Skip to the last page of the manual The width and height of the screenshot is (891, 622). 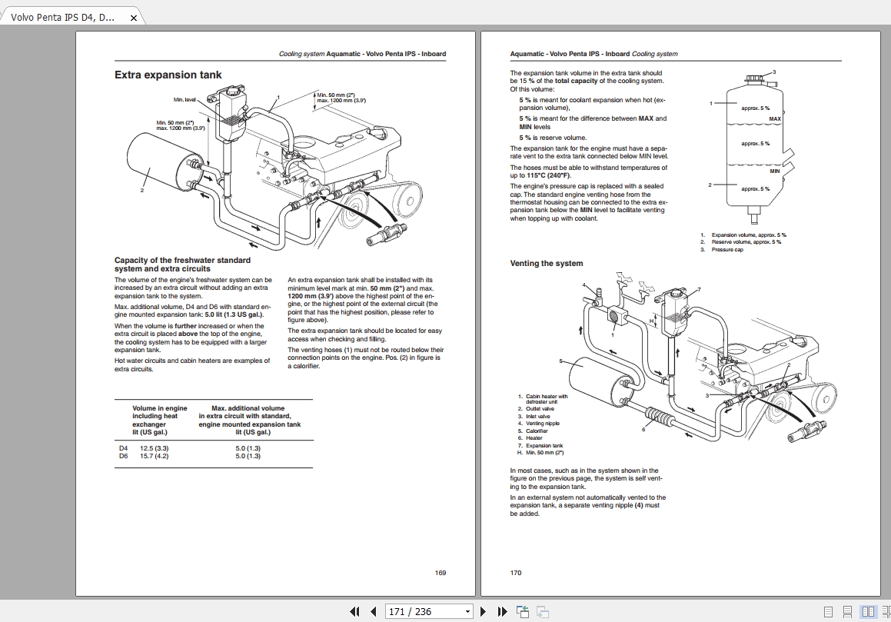(x=501, y=610)
